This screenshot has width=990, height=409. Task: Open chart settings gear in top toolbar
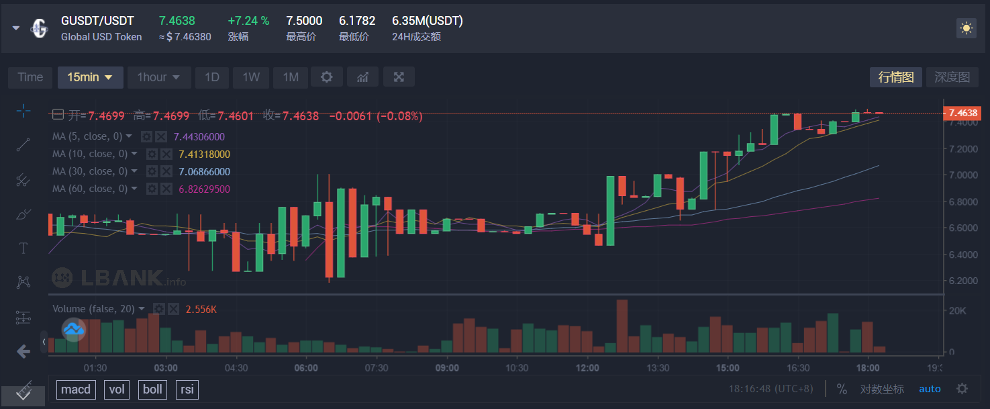pyautogui.click(x=327, y=77)
